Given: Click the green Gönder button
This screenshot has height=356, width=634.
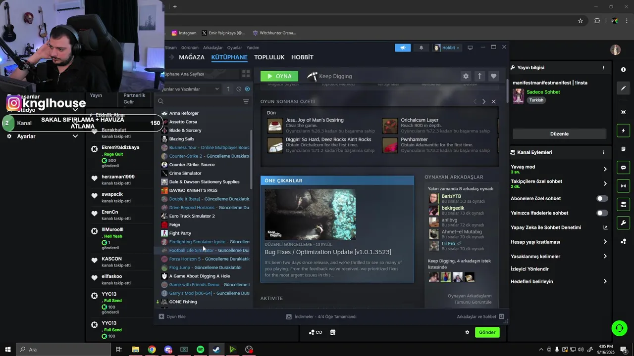Looking at the screenshot, I should pyautogui.click(x=487, y=332).
